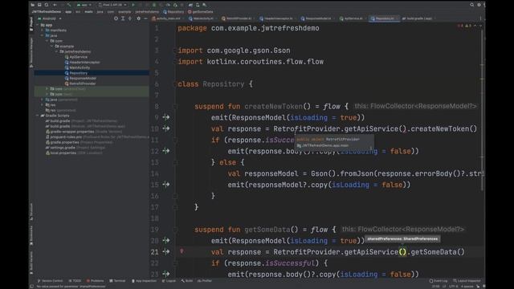
Task: Sync files with the refresh icon
Action: tap(47, 5)
